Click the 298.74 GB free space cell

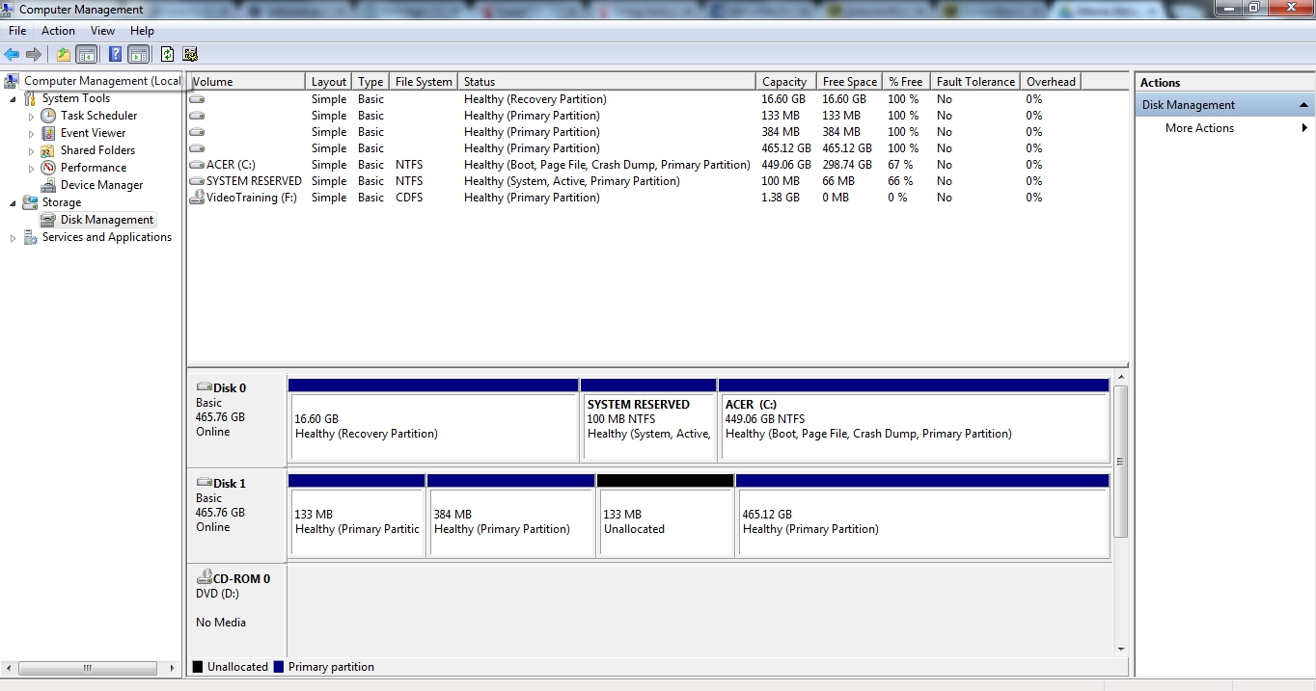(x=846, y=165)
